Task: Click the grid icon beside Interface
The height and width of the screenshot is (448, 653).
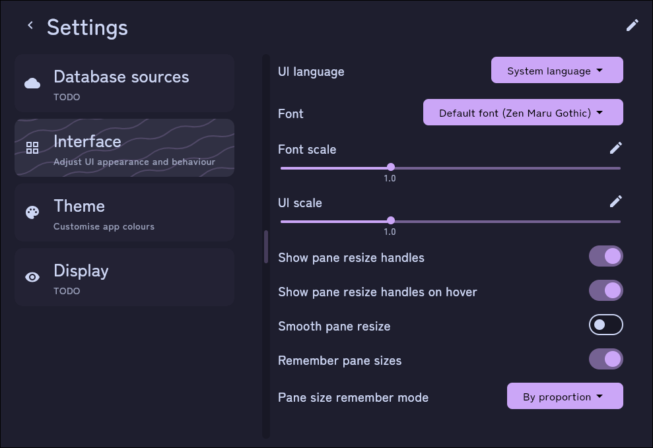Action: [x=32, y=148]
